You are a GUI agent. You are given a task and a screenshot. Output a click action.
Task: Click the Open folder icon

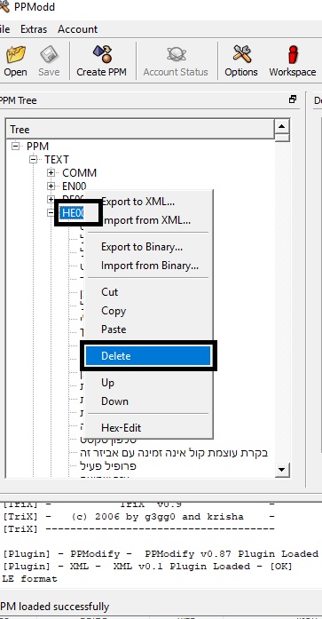[x=15, y=54]
